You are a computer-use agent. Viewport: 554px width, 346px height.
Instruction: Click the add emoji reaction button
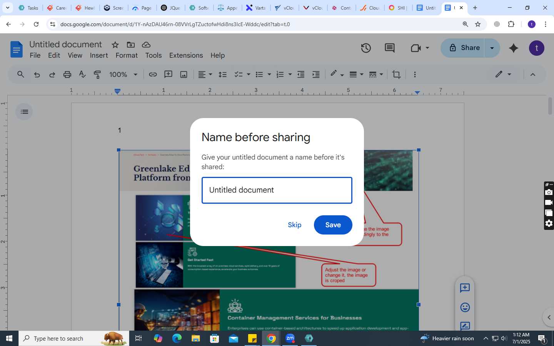(x=465, y=307)
